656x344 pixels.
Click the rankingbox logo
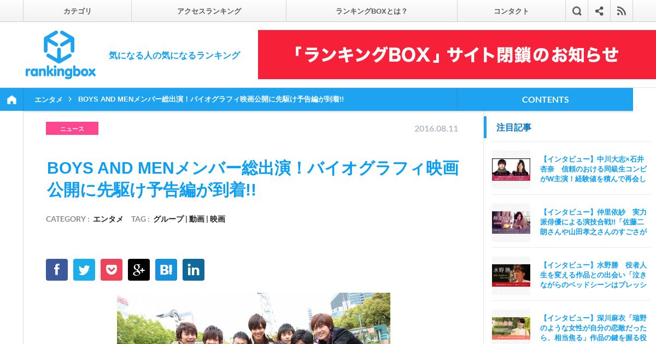(x=60, y=55)
